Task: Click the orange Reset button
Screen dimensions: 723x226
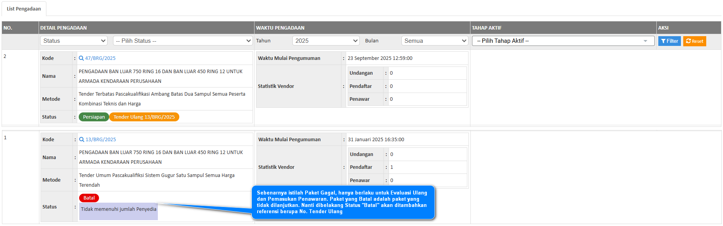Action: point(694,41)
